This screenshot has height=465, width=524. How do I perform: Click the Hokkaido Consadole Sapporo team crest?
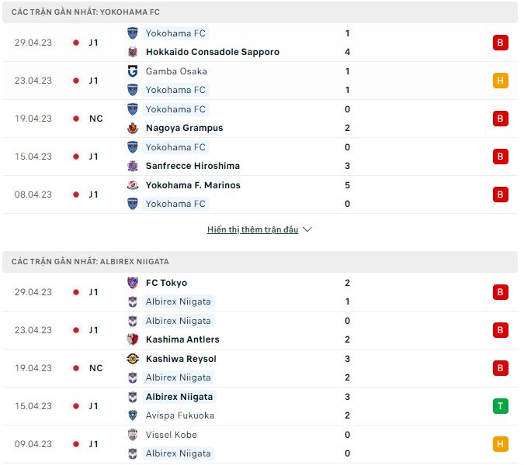click(x=132, y=52)
